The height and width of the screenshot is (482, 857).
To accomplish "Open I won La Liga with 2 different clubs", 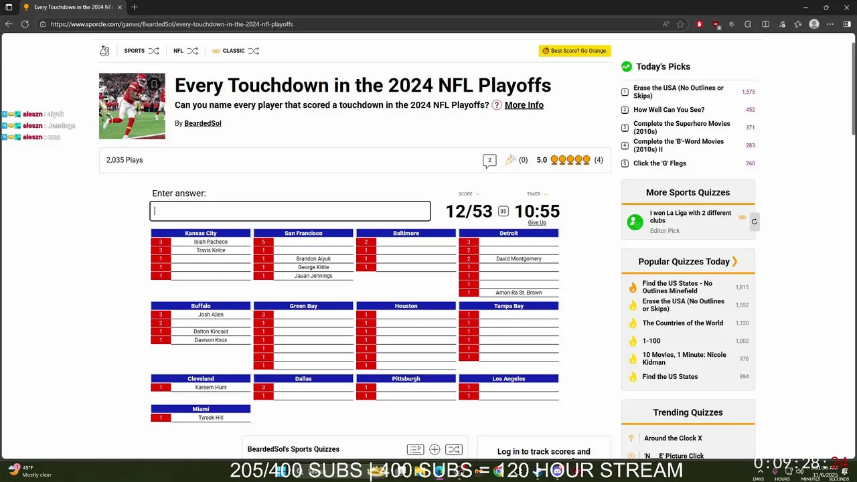I will [690, 217].
